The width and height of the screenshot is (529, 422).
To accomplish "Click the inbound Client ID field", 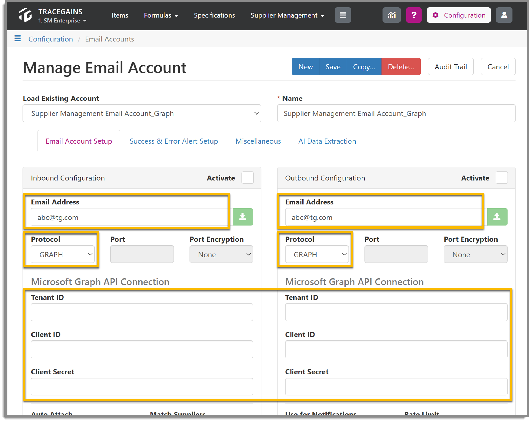I will [142, 349].
